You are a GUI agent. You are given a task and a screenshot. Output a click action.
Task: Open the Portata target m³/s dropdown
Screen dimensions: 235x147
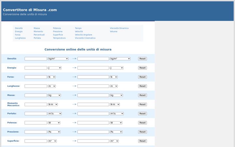(x=117, y=114)
